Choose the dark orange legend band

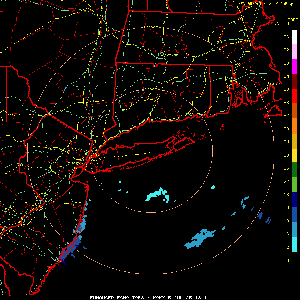point(294,111)
